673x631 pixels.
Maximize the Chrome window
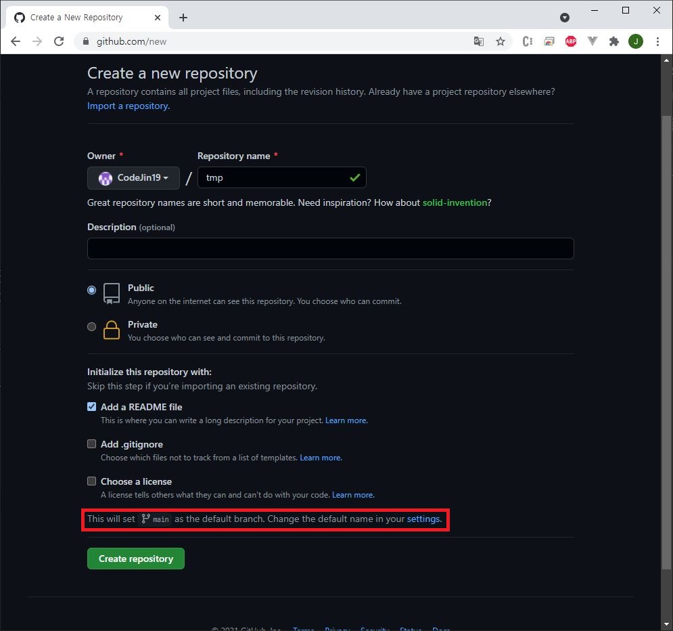click(626, 10)
